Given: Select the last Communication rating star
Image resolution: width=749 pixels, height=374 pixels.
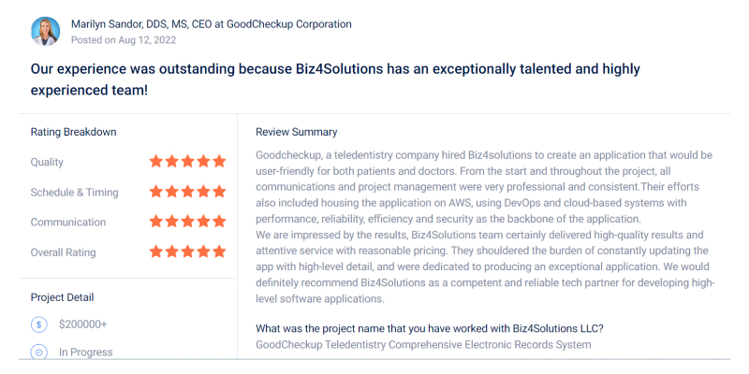Looking at the screenshot, I should tap(219, 222).
